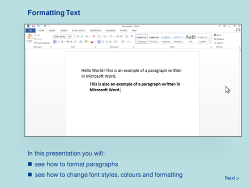Expand the Styles gallery More arrow

pos(210,43)
